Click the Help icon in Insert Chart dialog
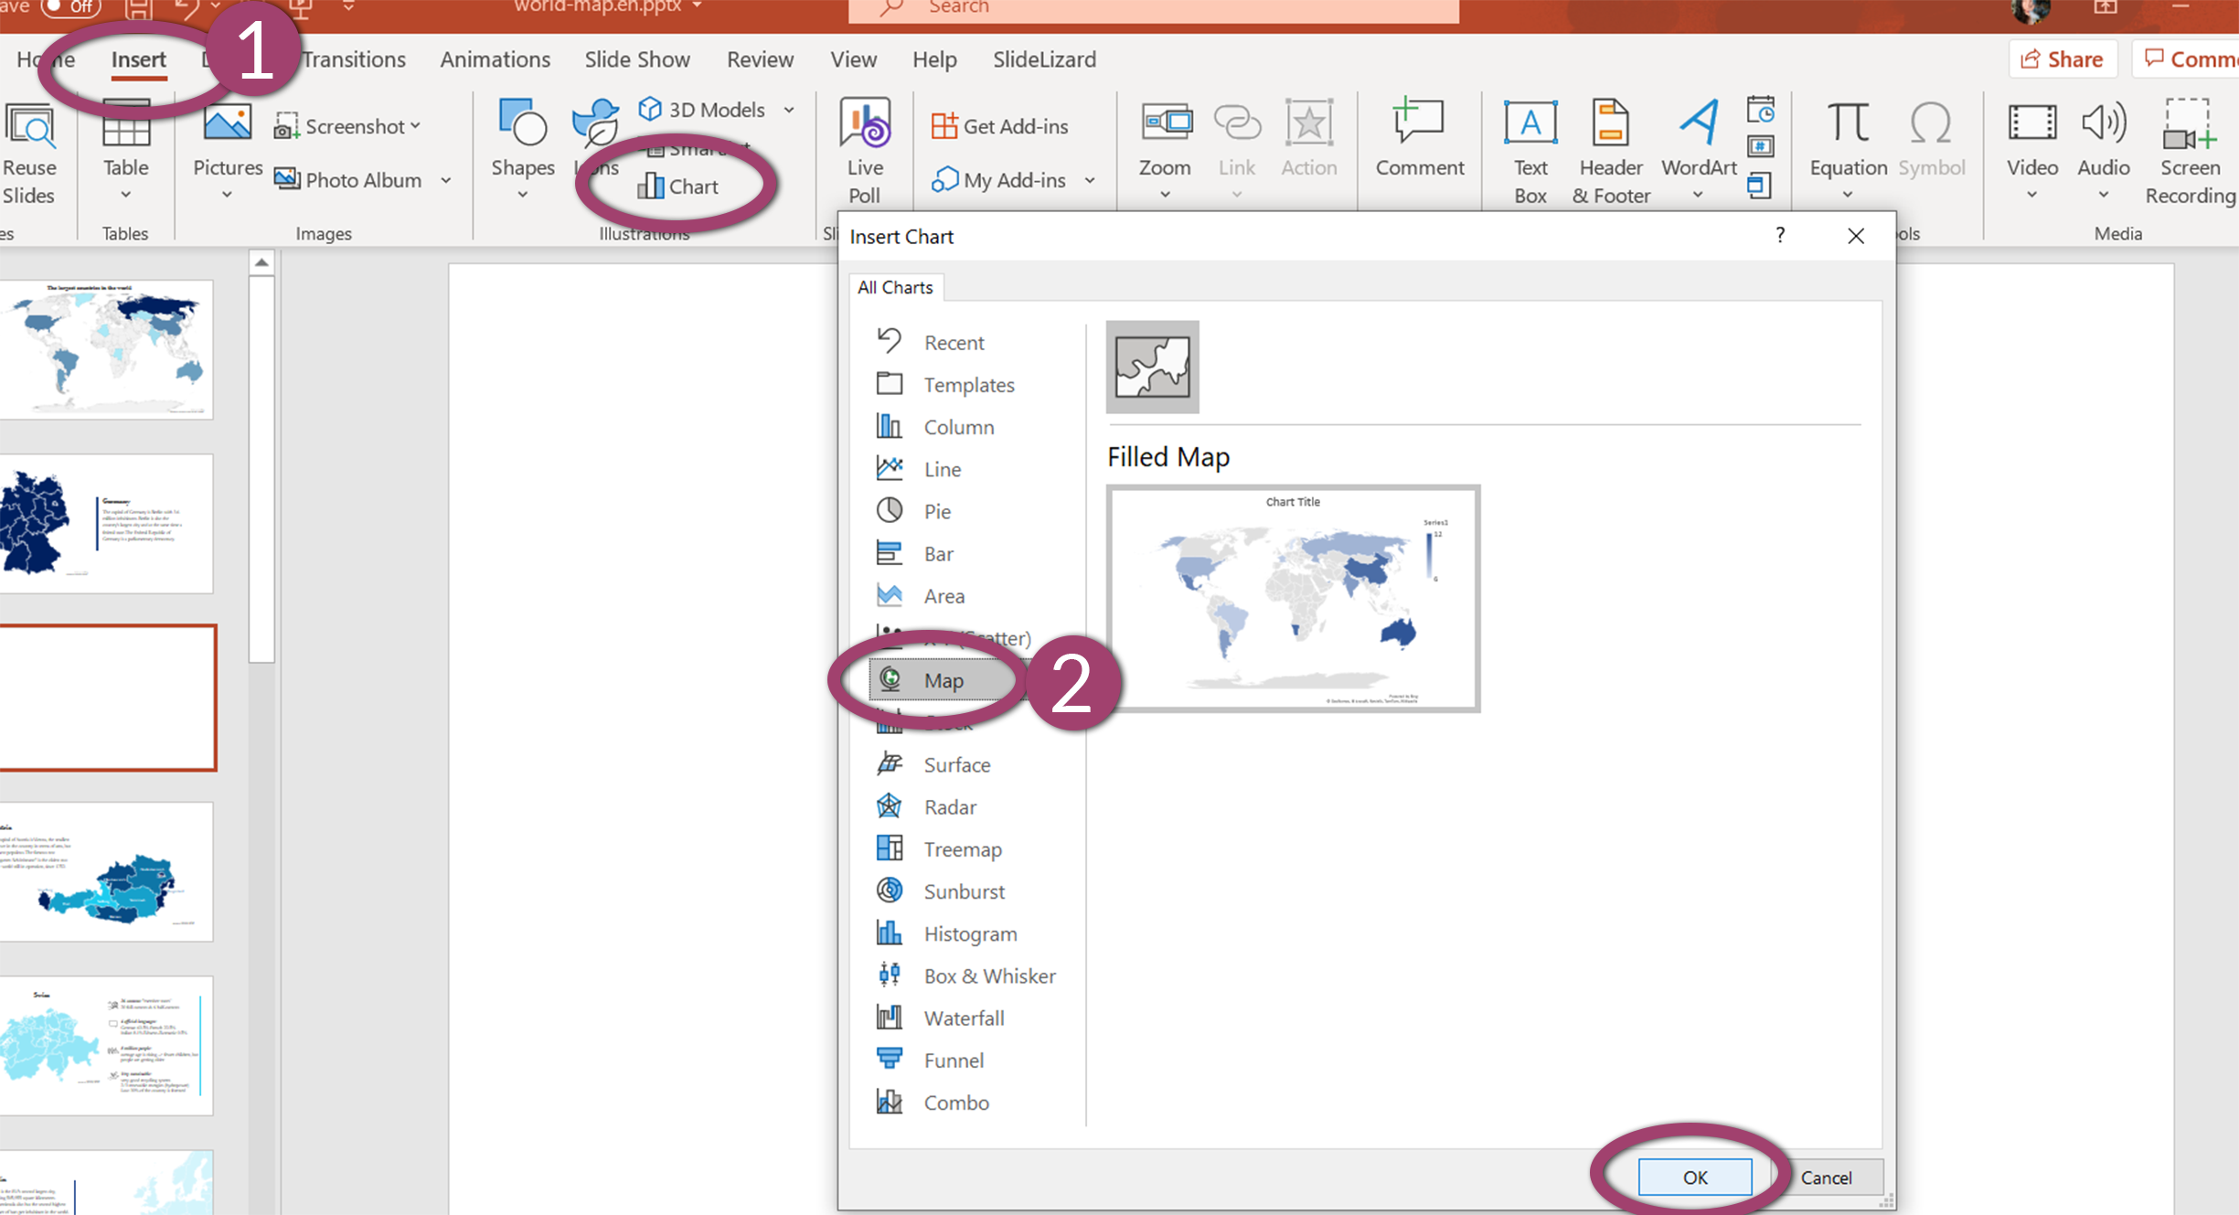Screen dimensions: 2239x1215 (x=1781, y=237)
